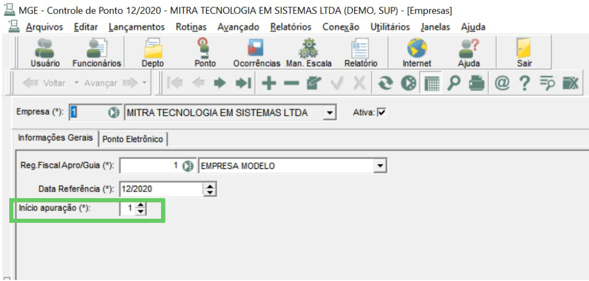Image resolution: width=589 pixels, height=281 pixels.
Task: Search with magnifying glass icon
Action: (453, 83)
